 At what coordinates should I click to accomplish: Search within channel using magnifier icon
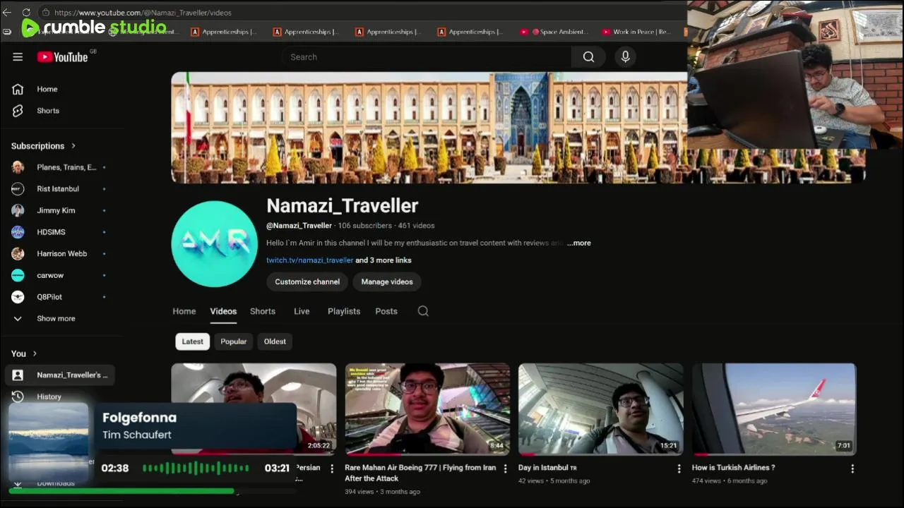(x=423, y=311)
